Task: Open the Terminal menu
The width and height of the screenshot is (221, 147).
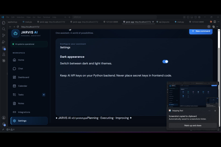Action: (47, 17)
